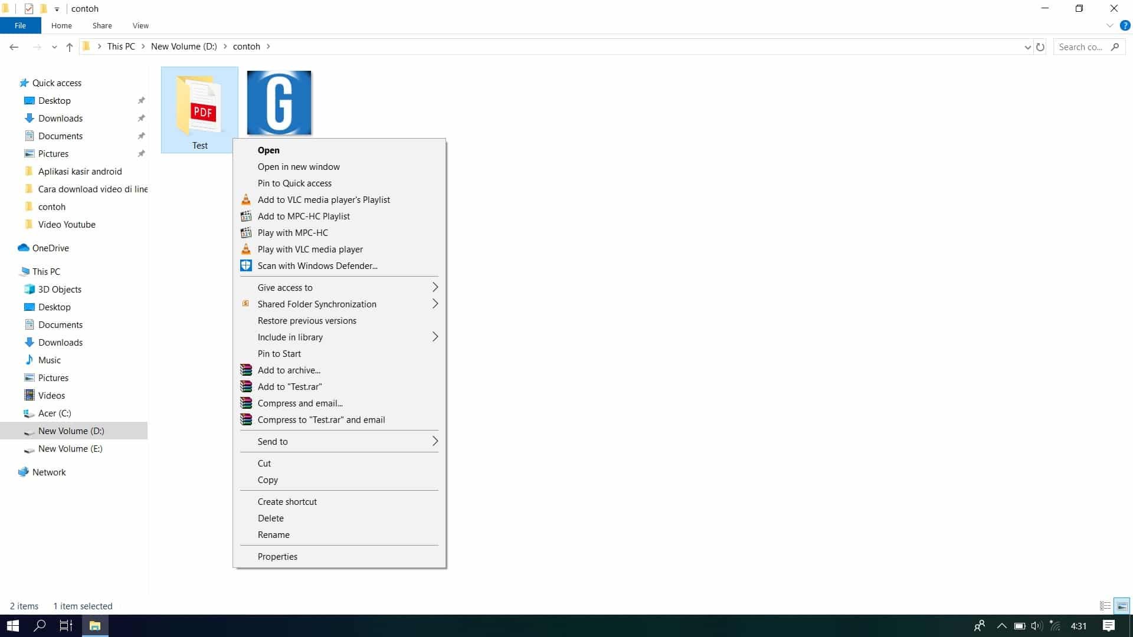Select Create shortcut
The image size is (1133, 637).
point(339,501)
